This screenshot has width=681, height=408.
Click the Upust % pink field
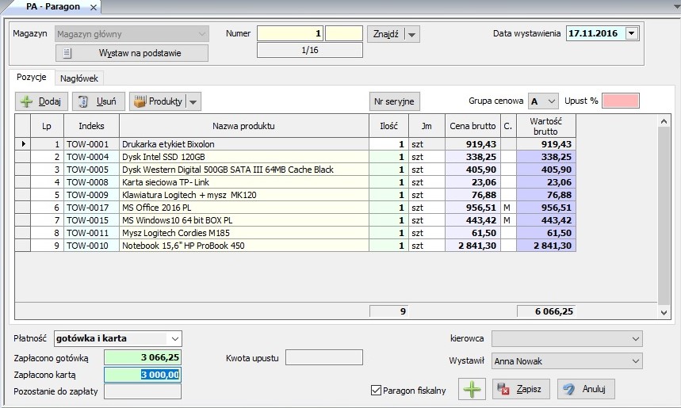coord(621,101)
